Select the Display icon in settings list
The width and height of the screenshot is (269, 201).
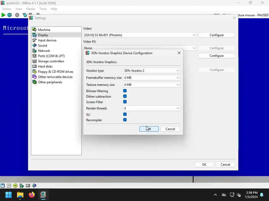(x=34, y=35)
